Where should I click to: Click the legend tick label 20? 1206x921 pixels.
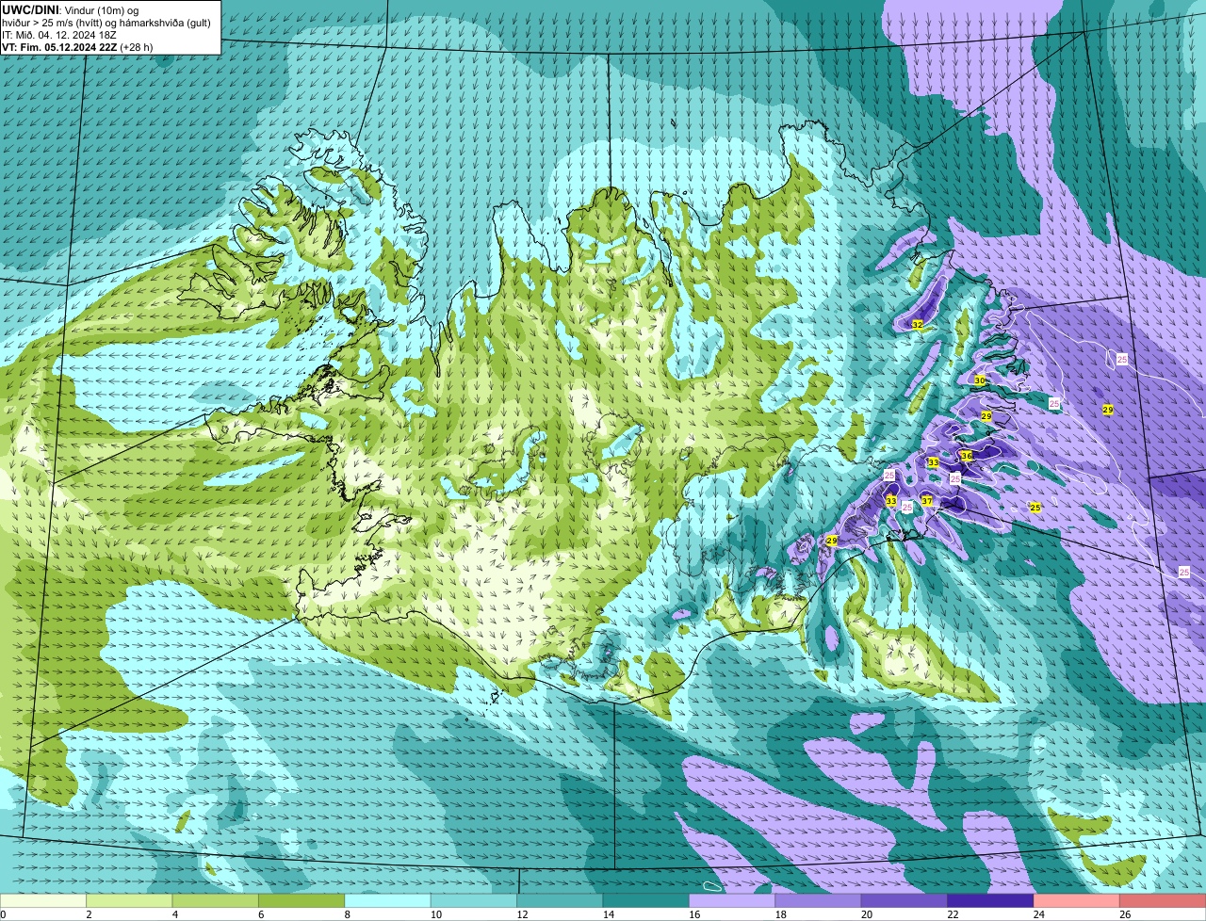point(866,914)
